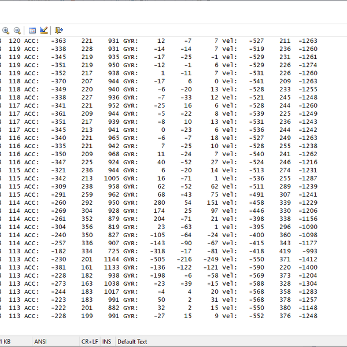The height and width of the screenshot is (347, 347).
Task: Click the zoom out magnifier icon
Action: pos(17,30)
